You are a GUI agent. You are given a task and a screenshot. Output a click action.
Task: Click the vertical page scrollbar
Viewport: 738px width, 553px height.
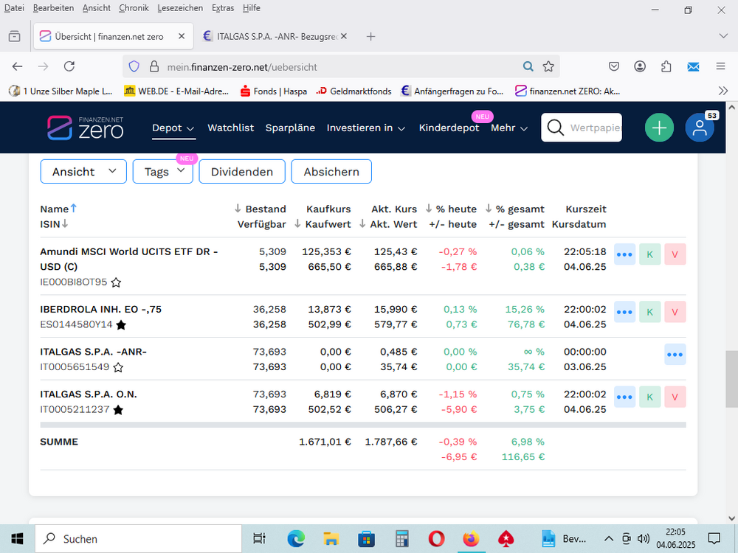tap(731, 378)
